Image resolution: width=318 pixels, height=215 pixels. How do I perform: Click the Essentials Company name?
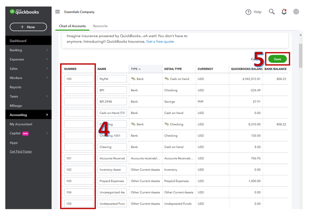(x=79, y=12)
